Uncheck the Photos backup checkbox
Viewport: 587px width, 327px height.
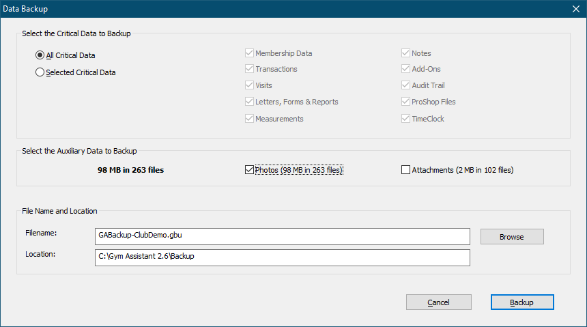[x=249, y=170]
